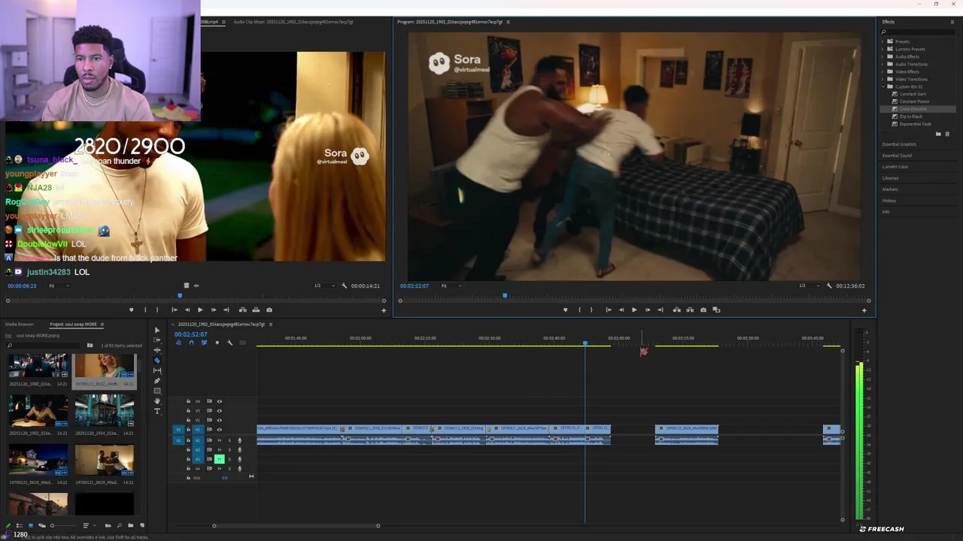Step back one frame in Program monitor
Screen dimensions: 963x541
(x=621, y=310)
